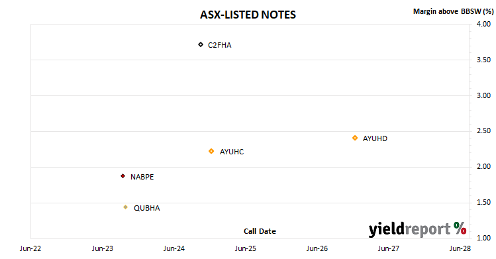Click the C2FHA black diamond marker

pyautogui.click(x=201, y=44)
